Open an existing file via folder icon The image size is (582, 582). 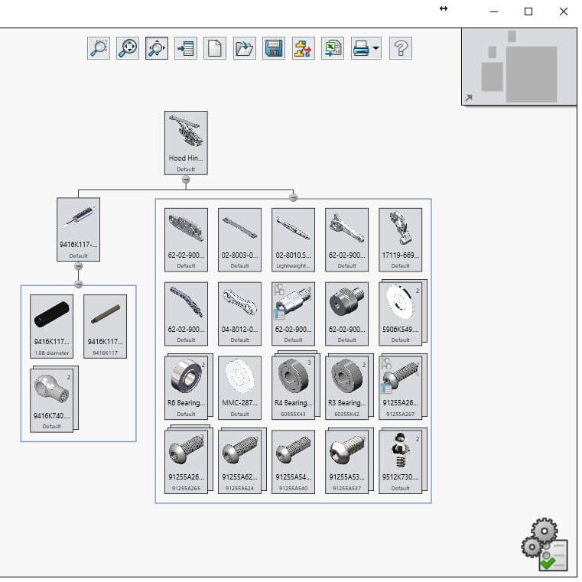pyautogui.click(x=244, y=48)
